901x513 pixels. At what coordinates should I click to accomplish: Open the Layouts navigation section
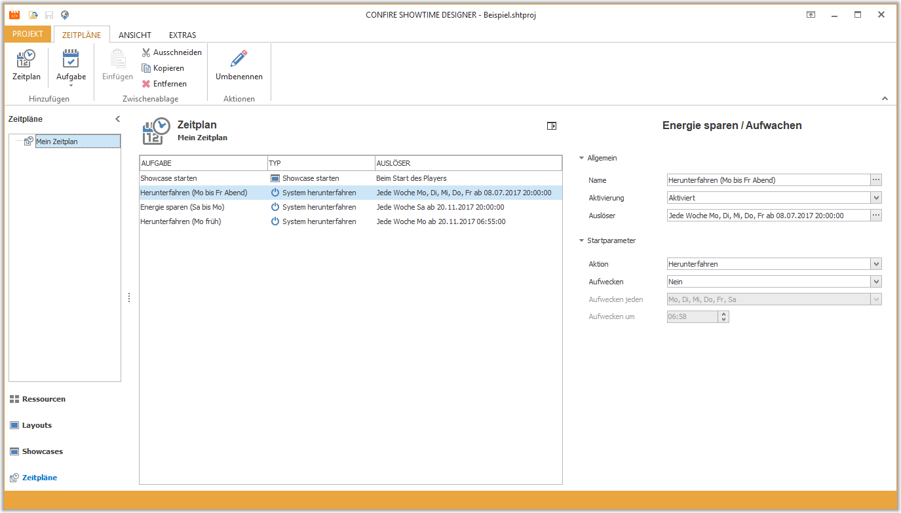click(x=31, y=425)
